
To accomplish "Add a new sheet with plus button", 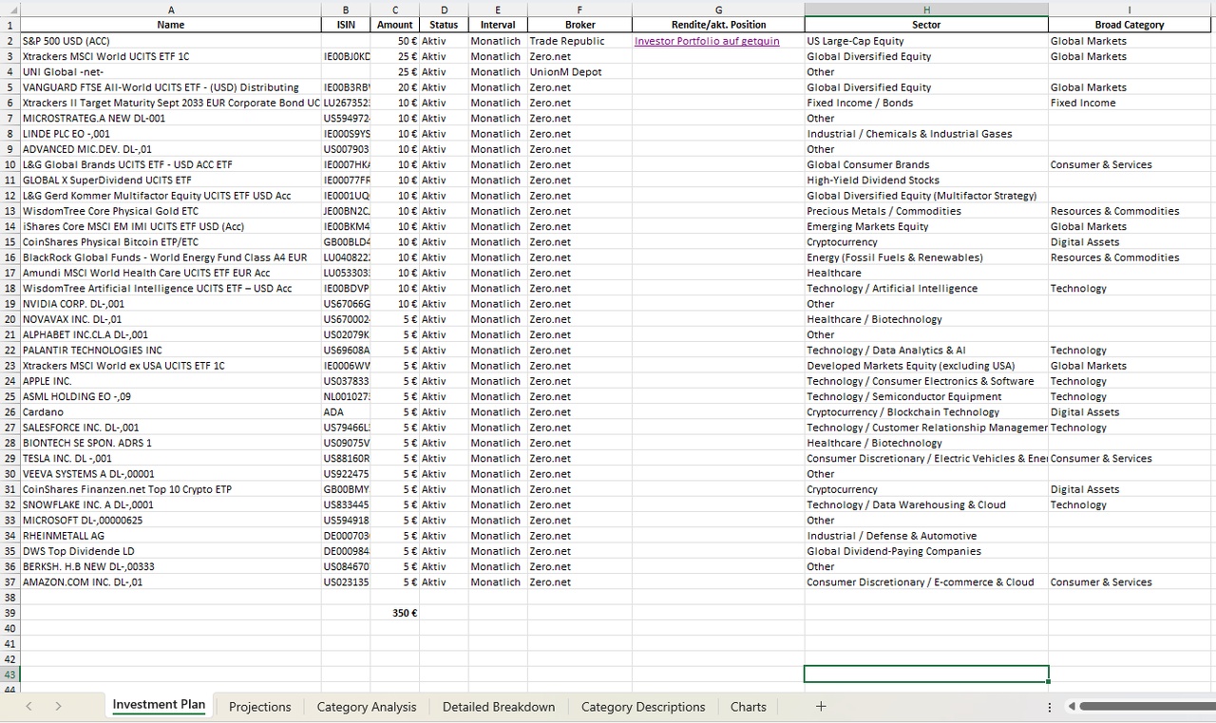I will click(821, 706).
